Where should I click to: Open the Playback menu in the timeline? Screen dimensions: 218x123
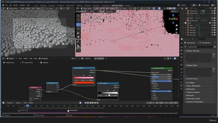click(x=10, y=103)
